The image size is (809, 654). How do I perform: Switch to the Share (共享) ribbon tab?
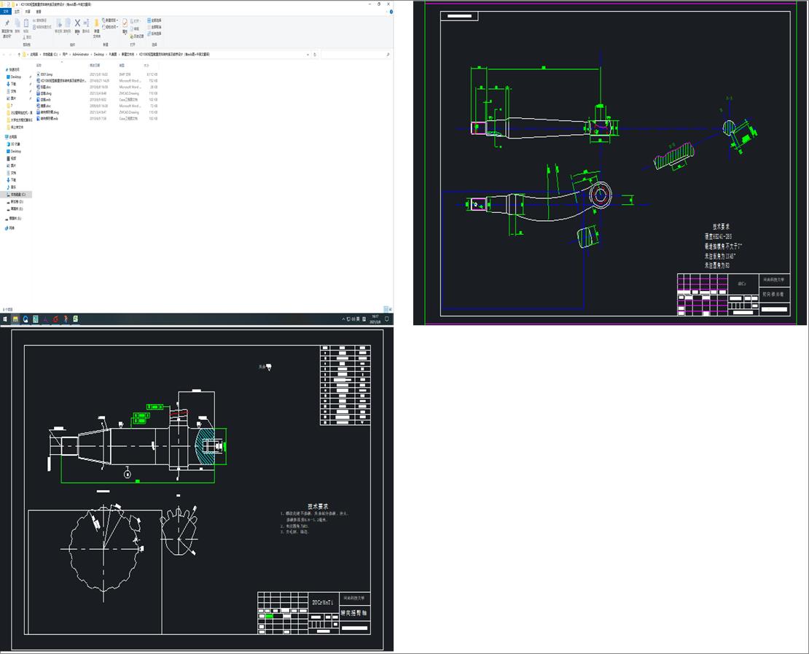coord(28,12)
